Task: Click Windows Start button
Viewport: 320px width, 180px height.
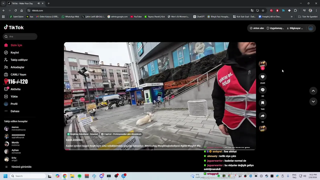Action: coord(5,176)
